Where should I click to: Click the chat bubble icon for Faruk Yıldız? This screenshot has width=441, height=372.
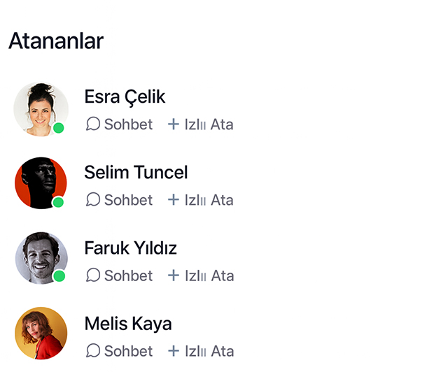click(93, 276)
